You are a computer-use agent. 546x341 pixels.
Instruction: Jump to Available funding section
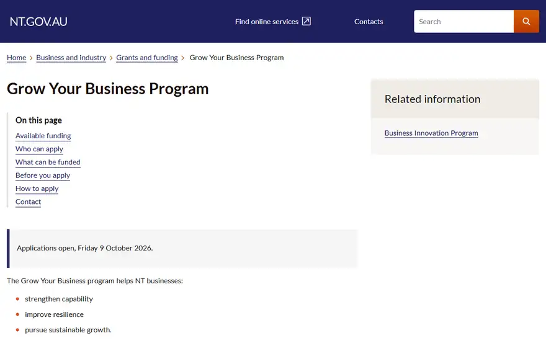coord(43,136)
